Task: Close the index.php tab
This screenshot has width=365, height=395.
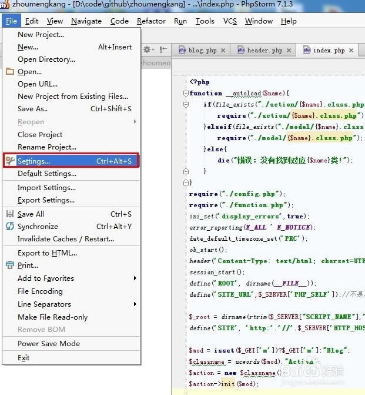Action: [351, 51]
